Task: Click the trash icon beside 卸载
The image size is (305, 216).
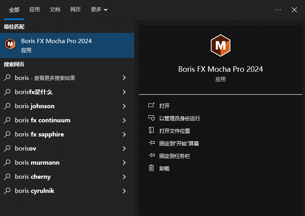Action: [x=152, y=168]
